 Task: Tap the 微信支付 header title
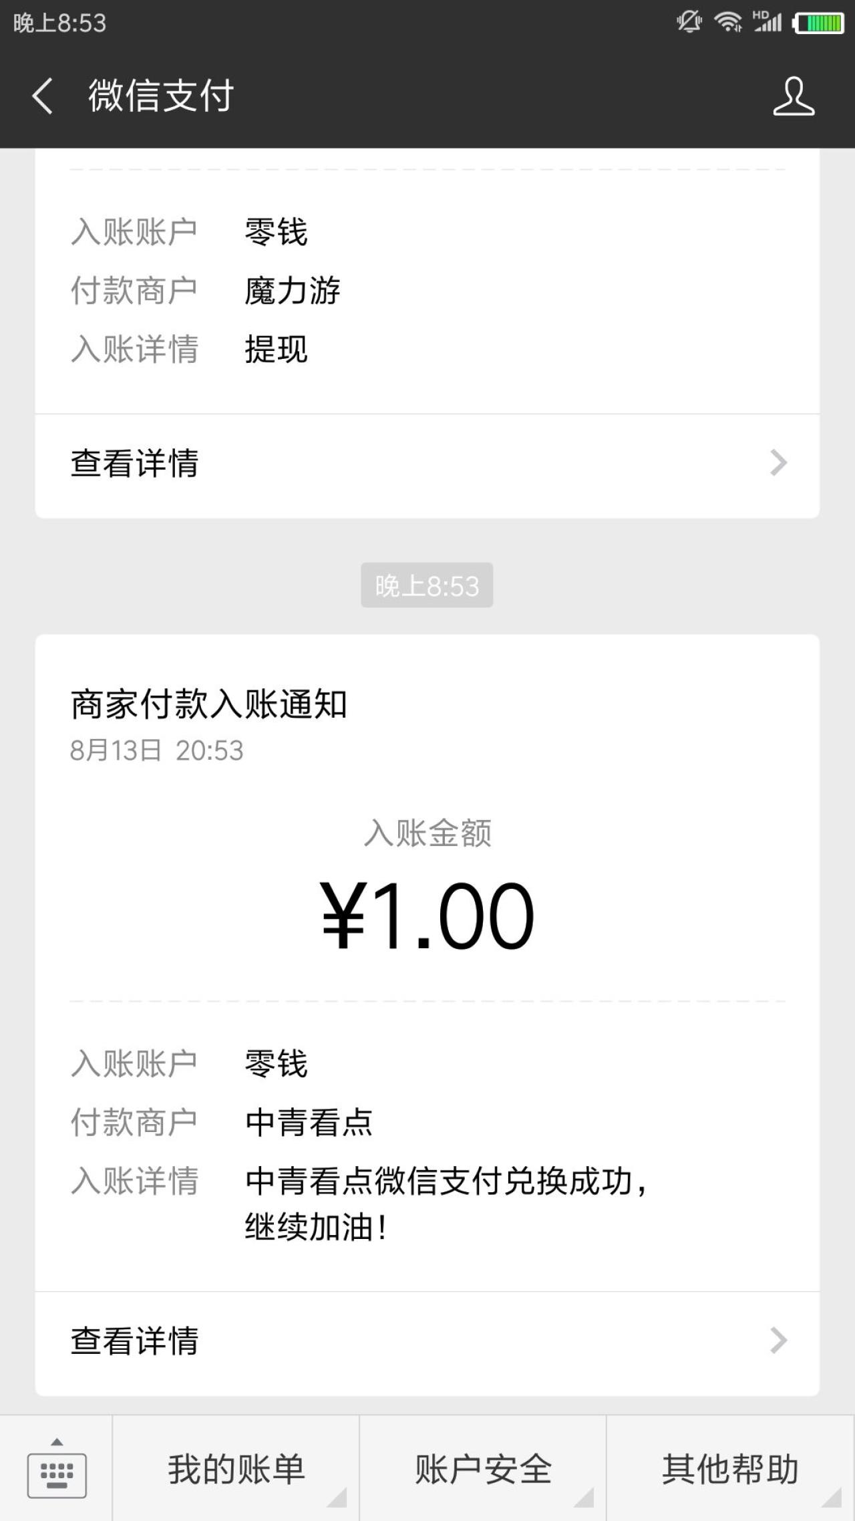click(161, 96)
